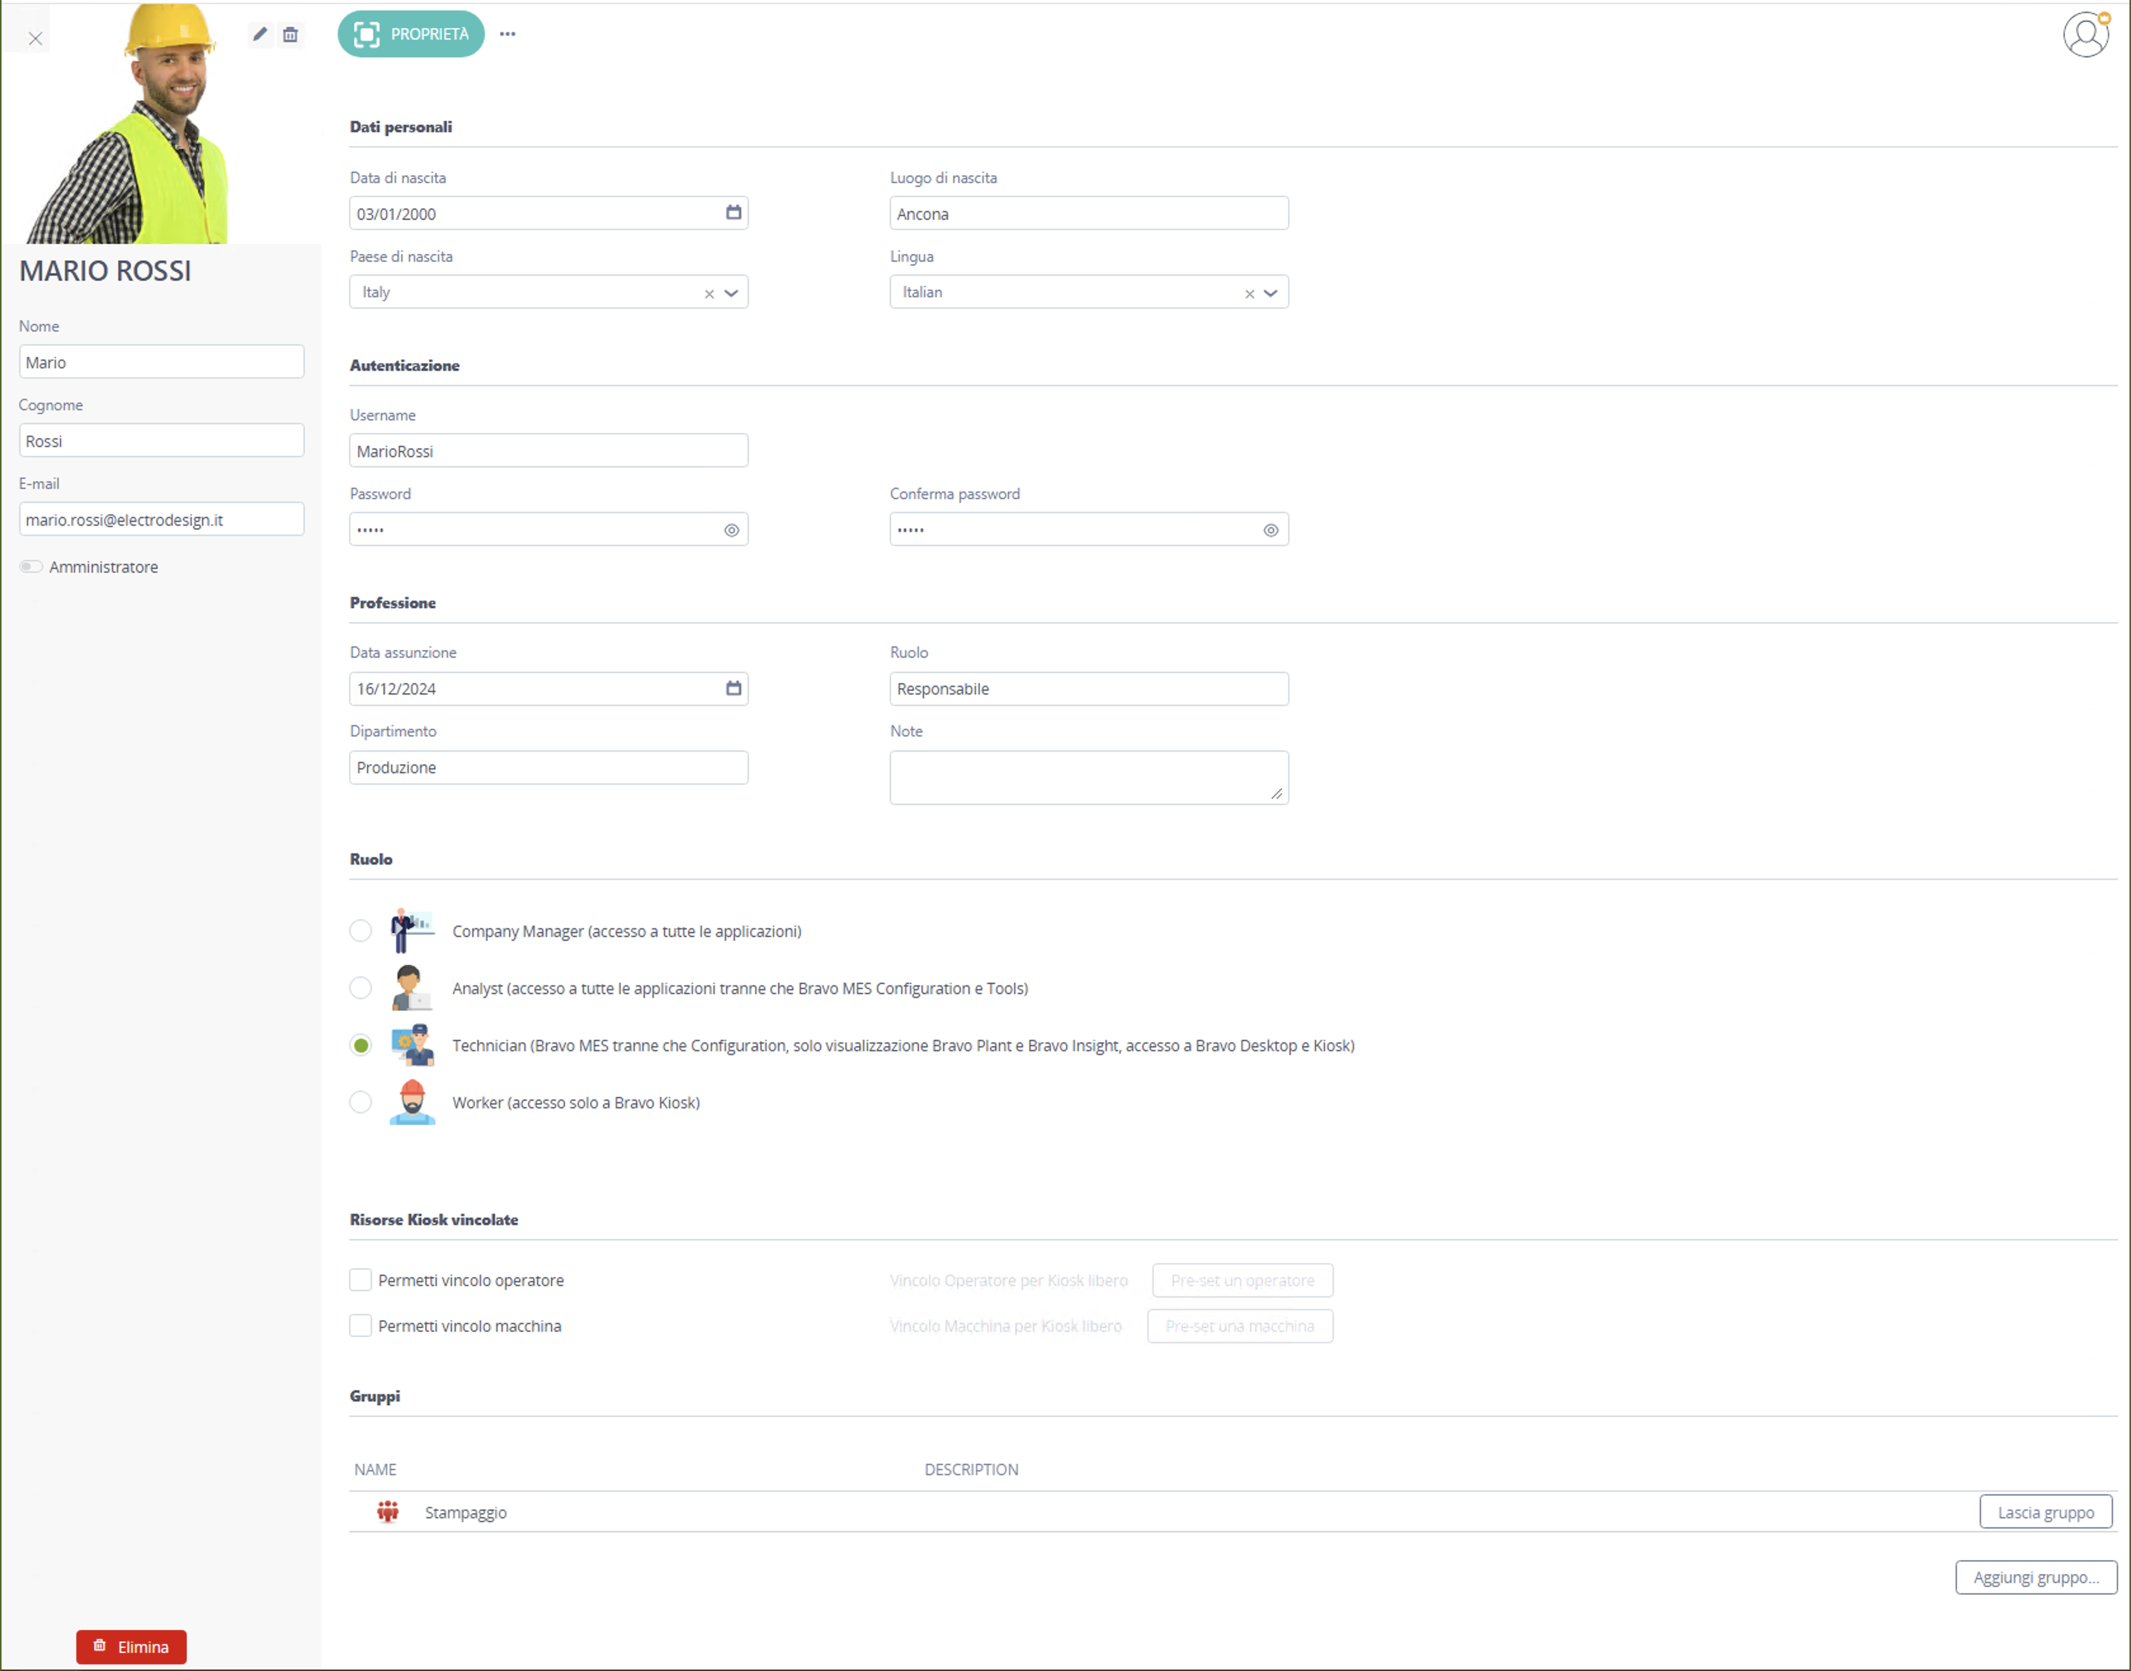This screenshot has height=1671, width=2131.
Task: Click the DESCRIPTION column header
Action: [x=971, y=1468]
